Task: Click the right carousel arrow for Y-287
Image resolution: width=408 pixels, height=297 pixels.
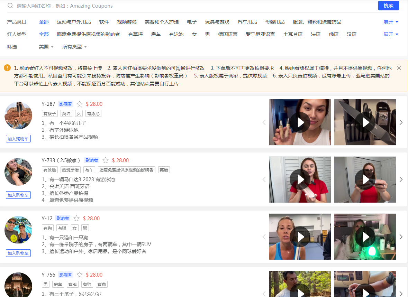Action: point(401,122)
